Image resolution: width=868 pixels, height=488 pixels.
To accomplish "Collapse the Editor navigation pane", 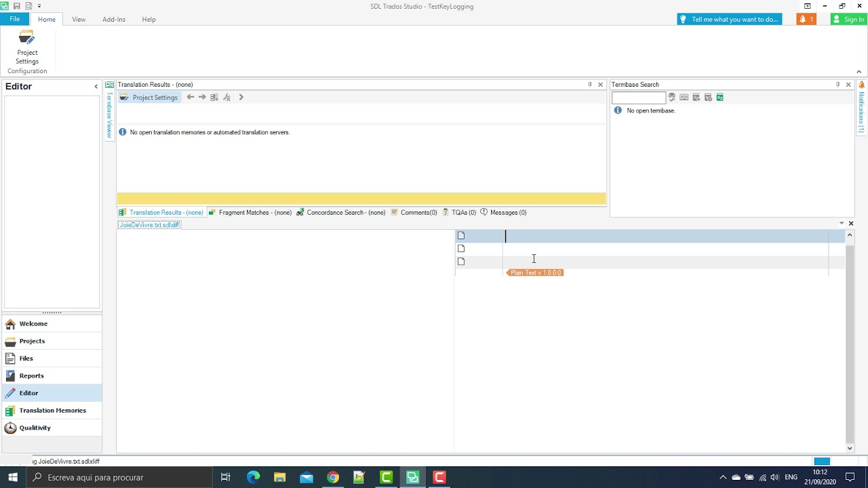I will pyautogui.click(x=96, y=86).
